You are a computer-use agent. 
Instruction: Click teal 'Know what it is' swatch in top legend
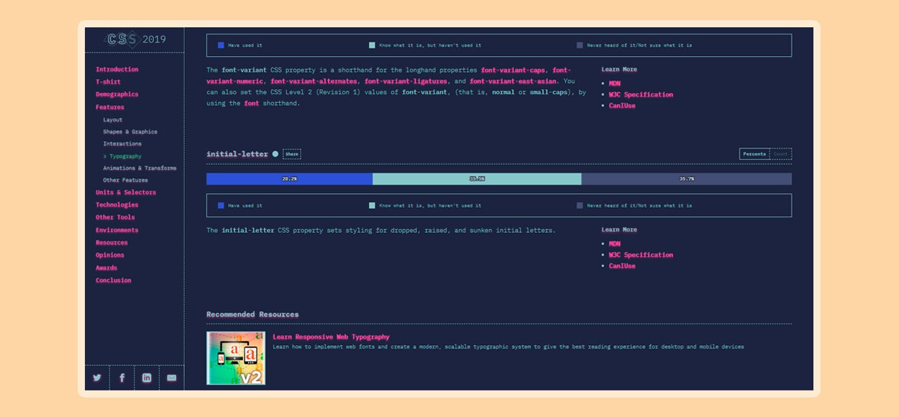pos(372,45)
